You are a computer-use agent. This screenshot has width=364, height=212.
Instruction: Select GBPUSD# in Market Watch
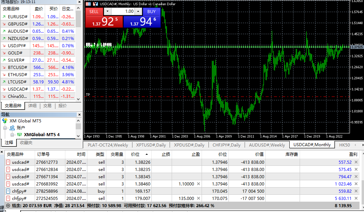38,24
